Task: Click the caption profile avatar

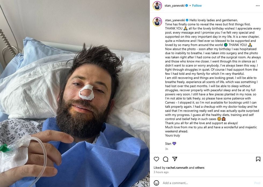Action: pyautogui.click(x=157, y=22)
